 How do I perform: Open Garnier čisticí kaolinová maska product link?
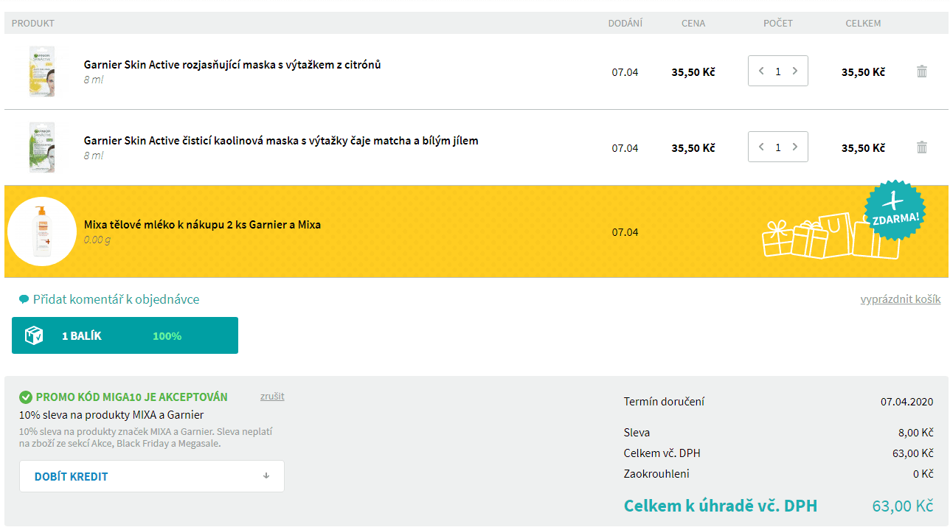coord(281,141)
